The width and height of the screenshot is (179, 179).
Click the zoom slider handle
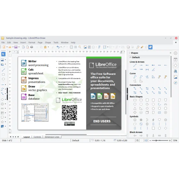point(156,141)
